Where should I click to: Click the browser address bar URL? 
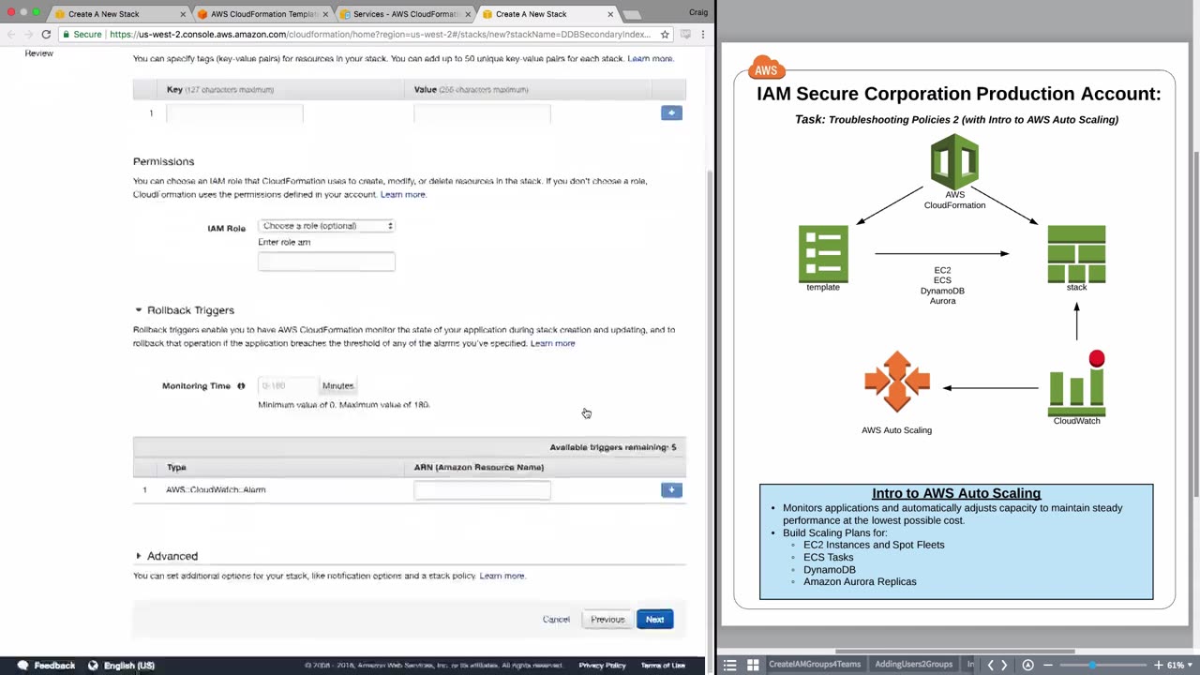pyautogui.click(x=380, y=34)
